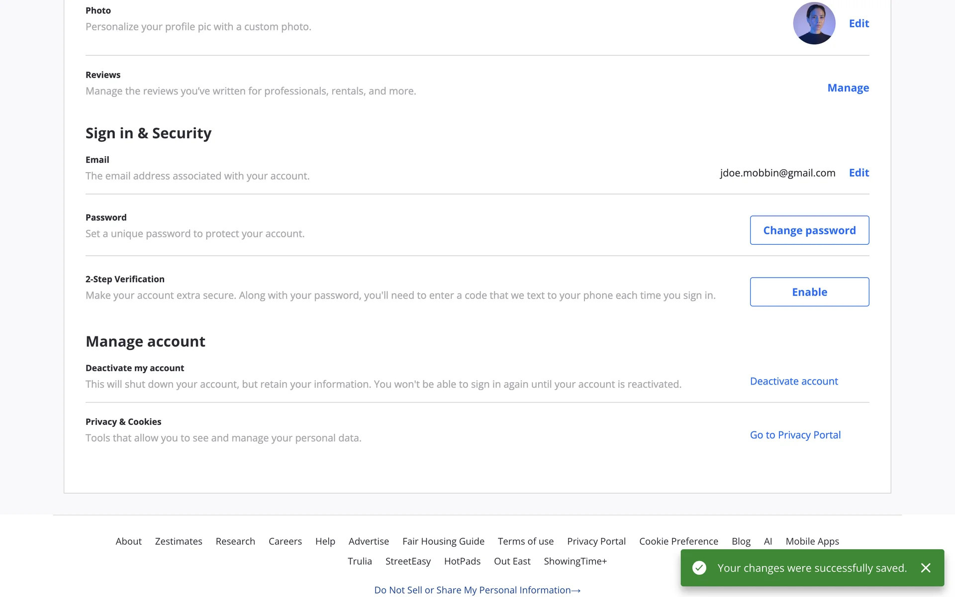The image size is (955, 597).
Task: Open Terms of use link
Action: 525,541
